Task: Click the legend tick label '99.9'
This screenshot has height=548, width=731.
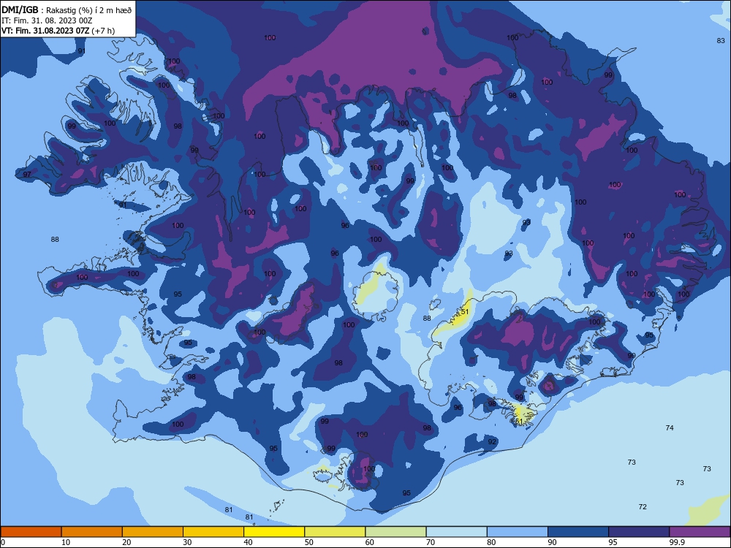Action: click(x=677, y=542)
